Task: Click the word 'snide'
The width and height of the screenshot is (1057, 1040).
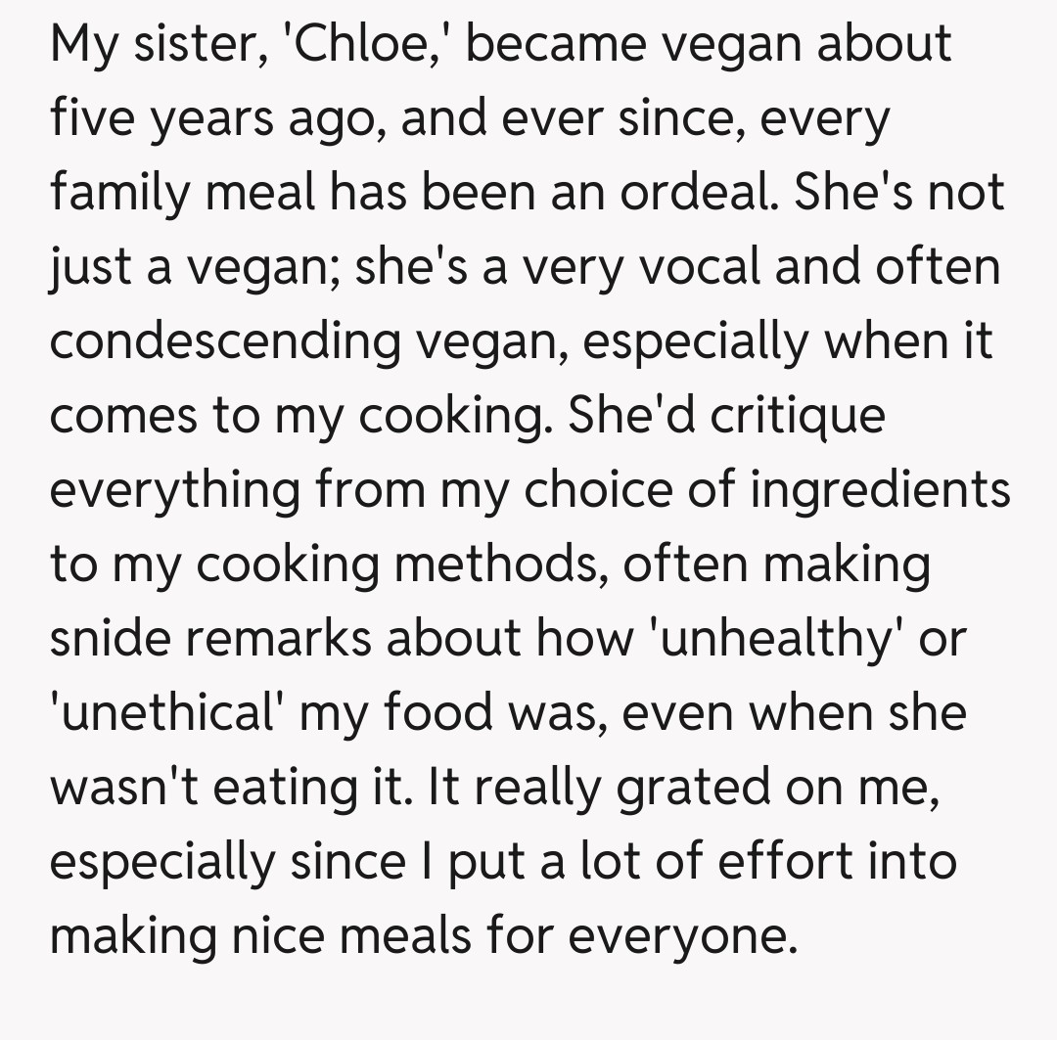Action: click(113, 638)
